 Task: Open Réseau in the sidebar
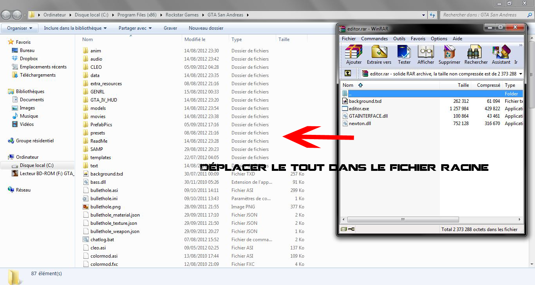coord(23,190)
